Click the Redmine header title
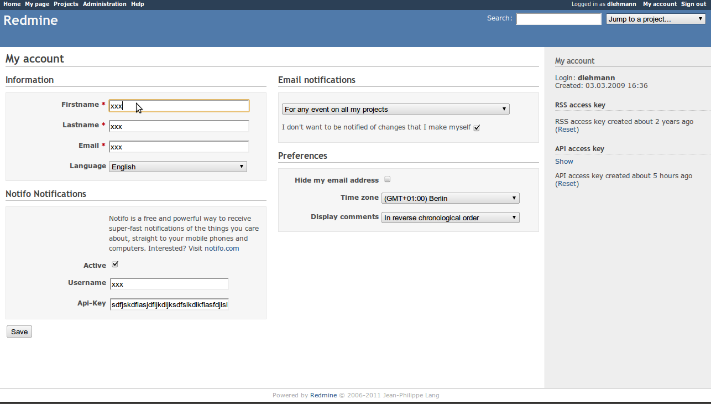711x404 pixels. pos(30,20)
